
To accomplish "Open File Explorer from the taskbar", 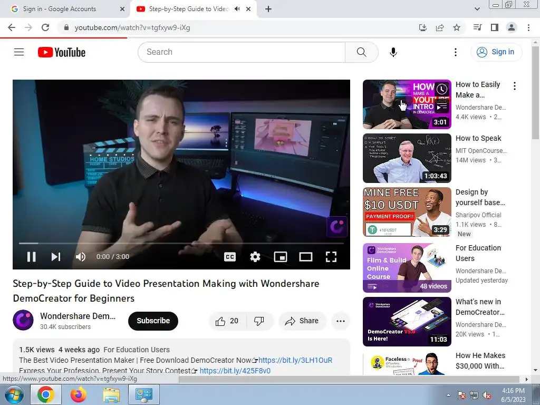I will tap(111, 394).
